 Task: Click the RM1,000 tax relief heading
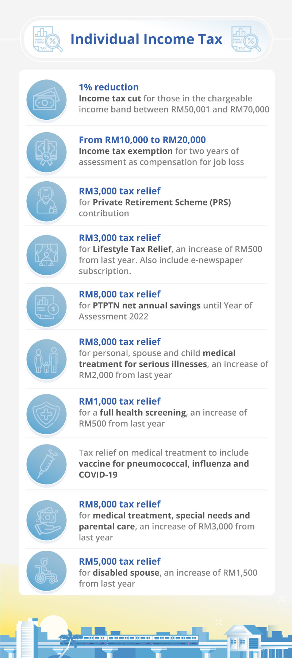click(120, 401)
